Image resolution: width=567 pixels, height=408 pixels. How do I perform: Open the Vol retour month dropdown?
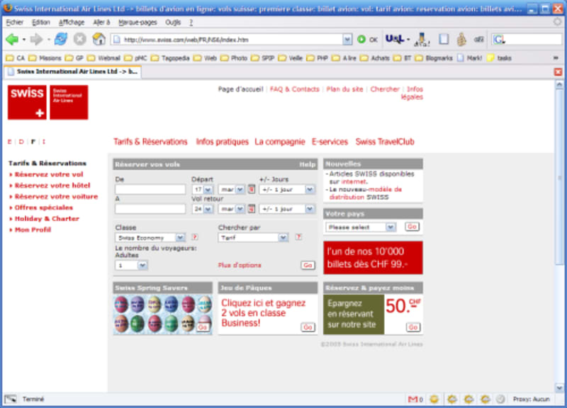[232, 209]
